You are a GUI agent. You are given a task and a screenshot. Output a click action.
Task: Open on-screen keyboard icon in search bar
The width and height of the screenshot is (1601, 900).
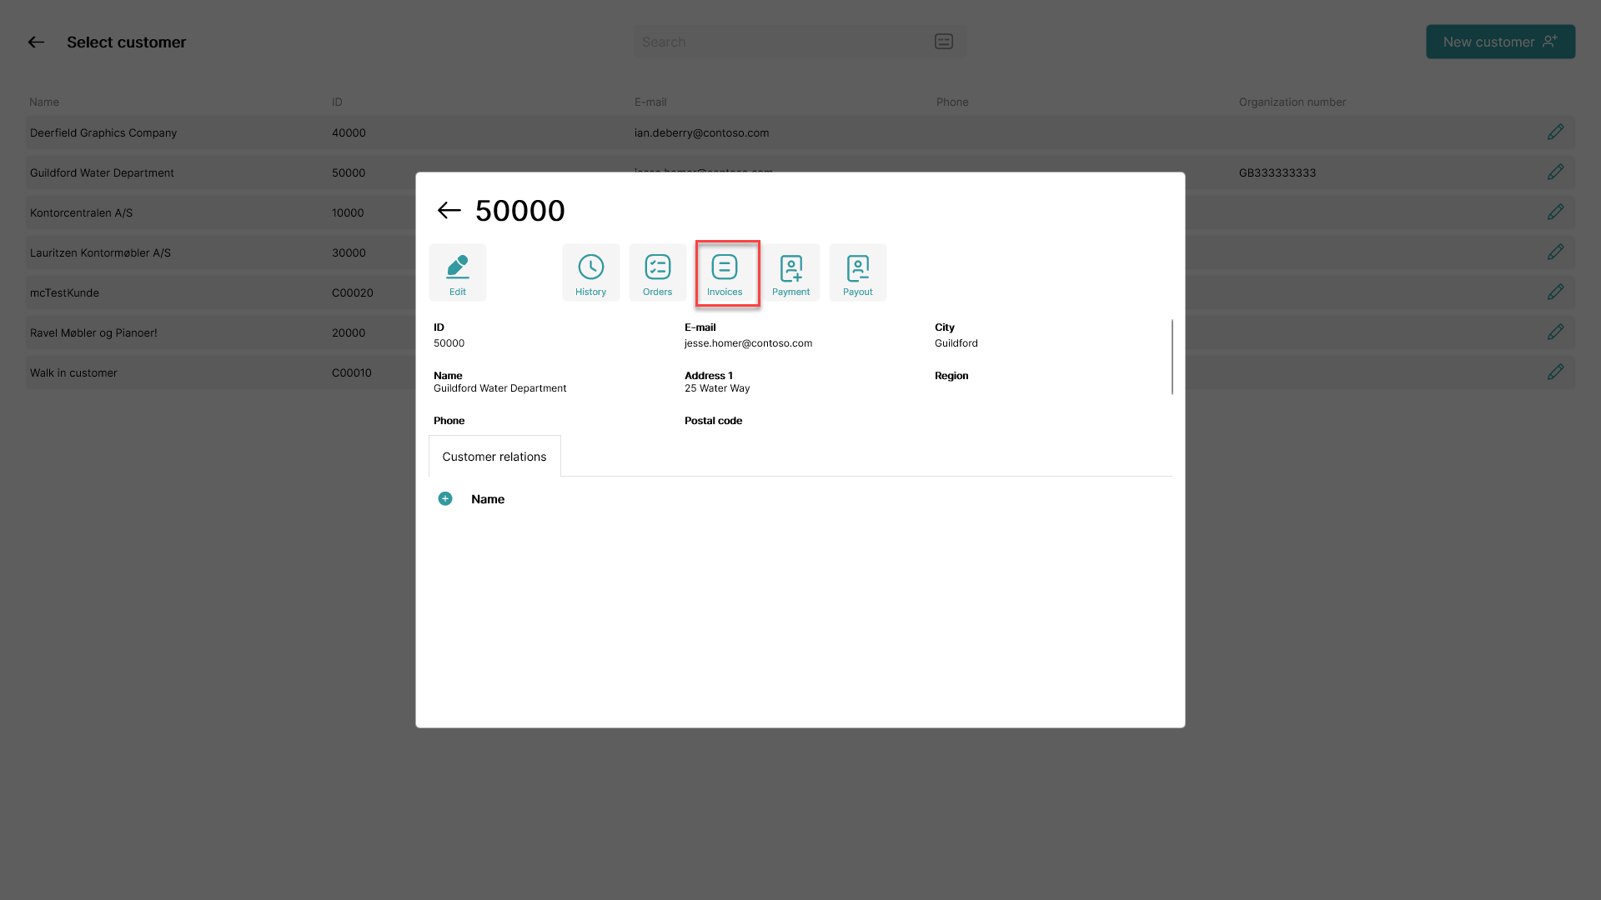pyautogui.click(x=943, y=42)
